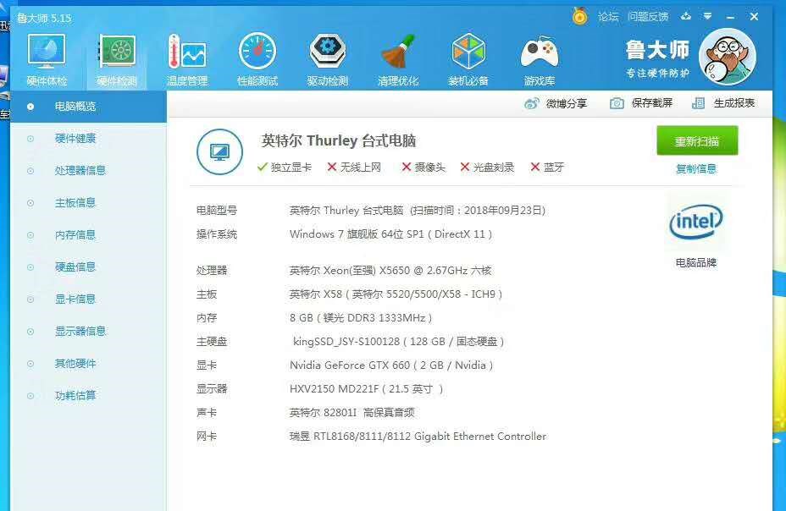
Task: Click OS value Windows 7 旗舰版 text
Action: tap(391, 234)
